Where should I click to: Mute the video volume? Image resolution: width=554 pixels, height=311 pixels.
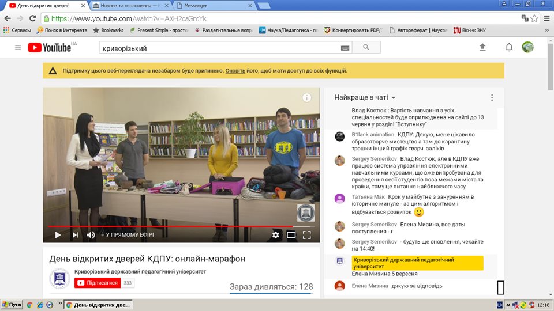click(x=91, y=235)
